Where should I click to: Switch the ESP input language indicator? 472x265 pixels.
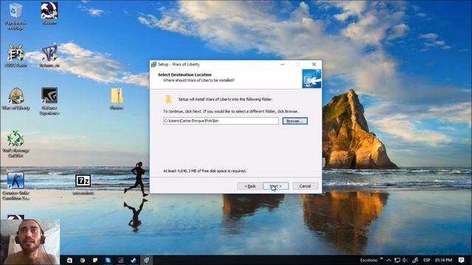(426, 260)
